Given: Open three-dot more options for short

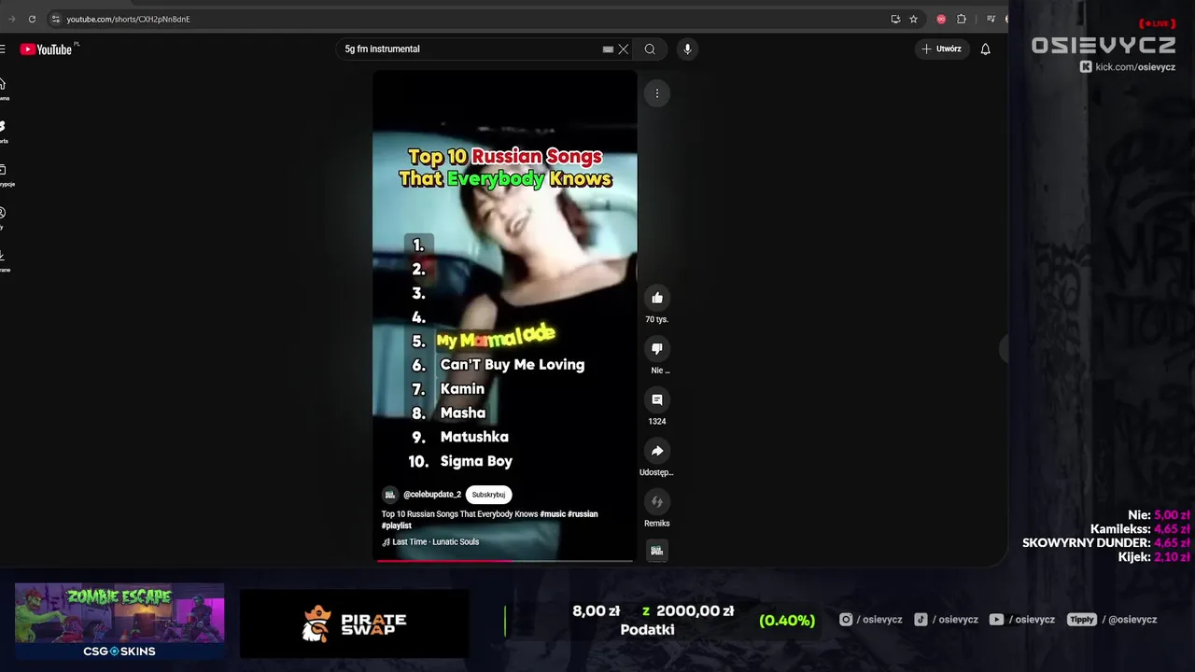Looking at the screenshot, I should 656,93.
